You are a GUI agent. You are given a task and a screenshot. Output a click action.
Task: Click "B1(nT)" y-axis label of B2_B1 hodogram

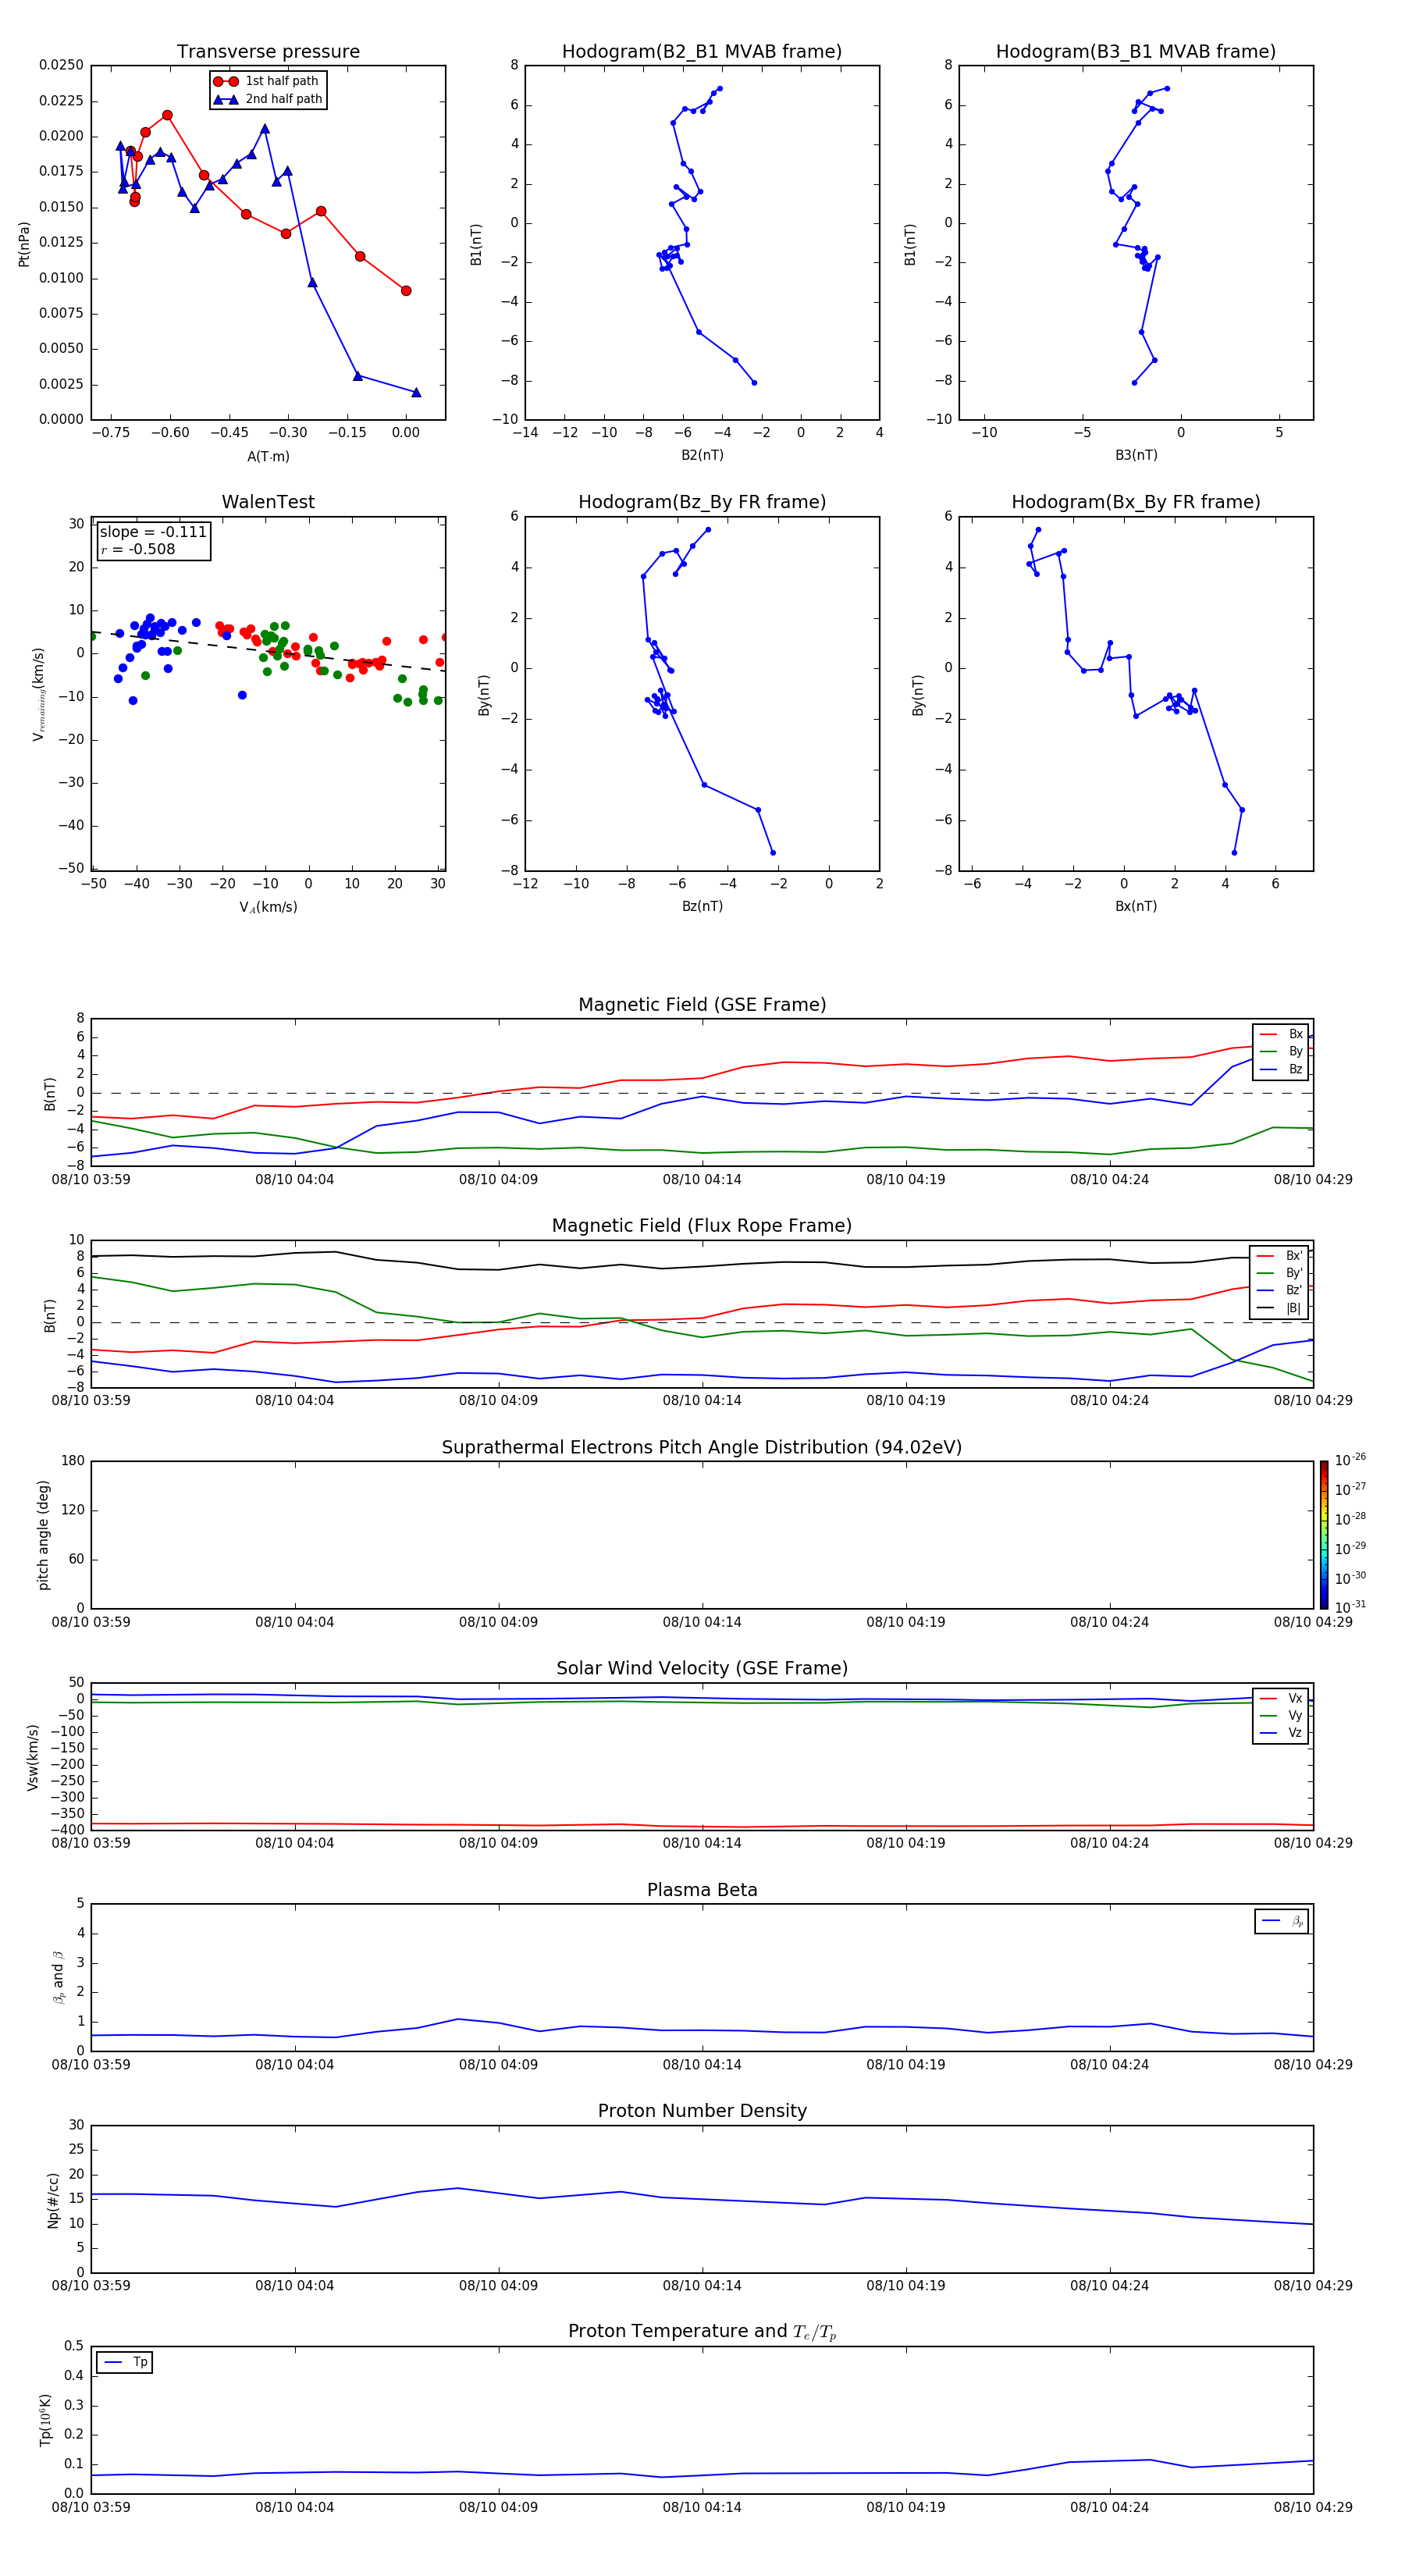pos(476,244)
